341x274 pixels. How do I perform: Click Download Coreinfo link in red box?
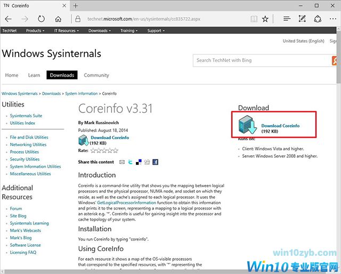[x=280, y=126]
